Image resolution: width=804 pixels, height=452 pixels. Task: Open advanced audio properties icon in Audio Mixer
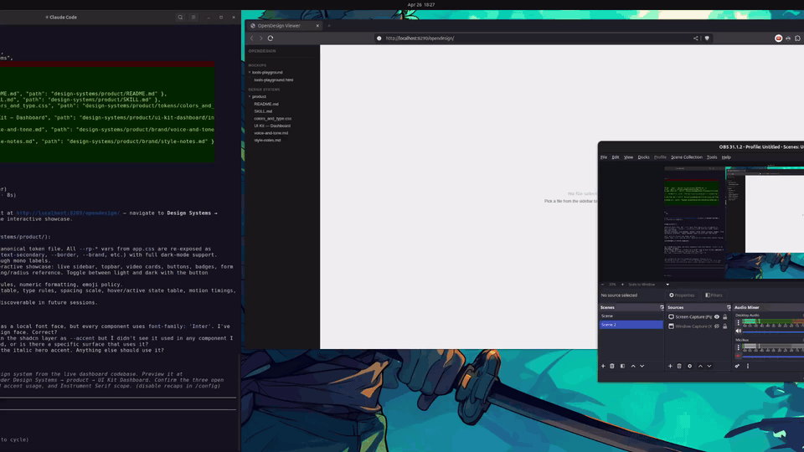pyautogui.click(x=737, y=366)
